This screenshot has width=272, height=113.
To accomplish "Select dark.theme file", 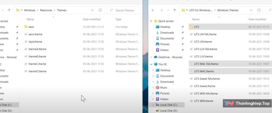I will [35, 42].
